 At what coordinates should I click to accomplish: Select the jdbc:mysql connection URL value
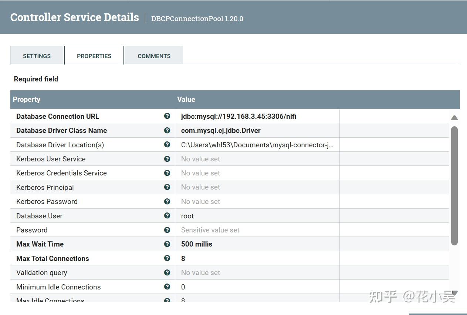(x=238, y=116)
